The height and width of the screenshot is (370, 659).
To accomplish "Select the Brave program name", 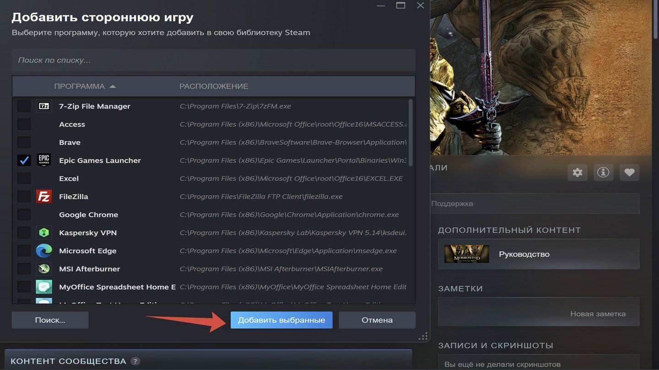I will pos(70,143).
